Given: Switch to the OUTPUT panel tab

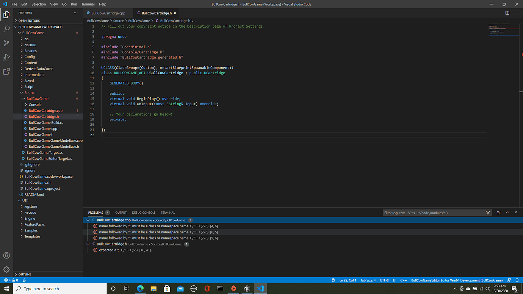Looking at the screenshot, I should (x=121, y=213).
